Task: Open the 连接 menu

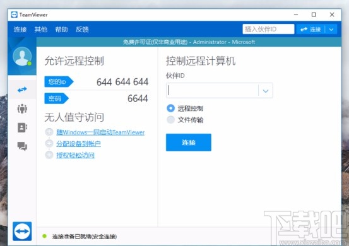Action: (x=20, y=30)
